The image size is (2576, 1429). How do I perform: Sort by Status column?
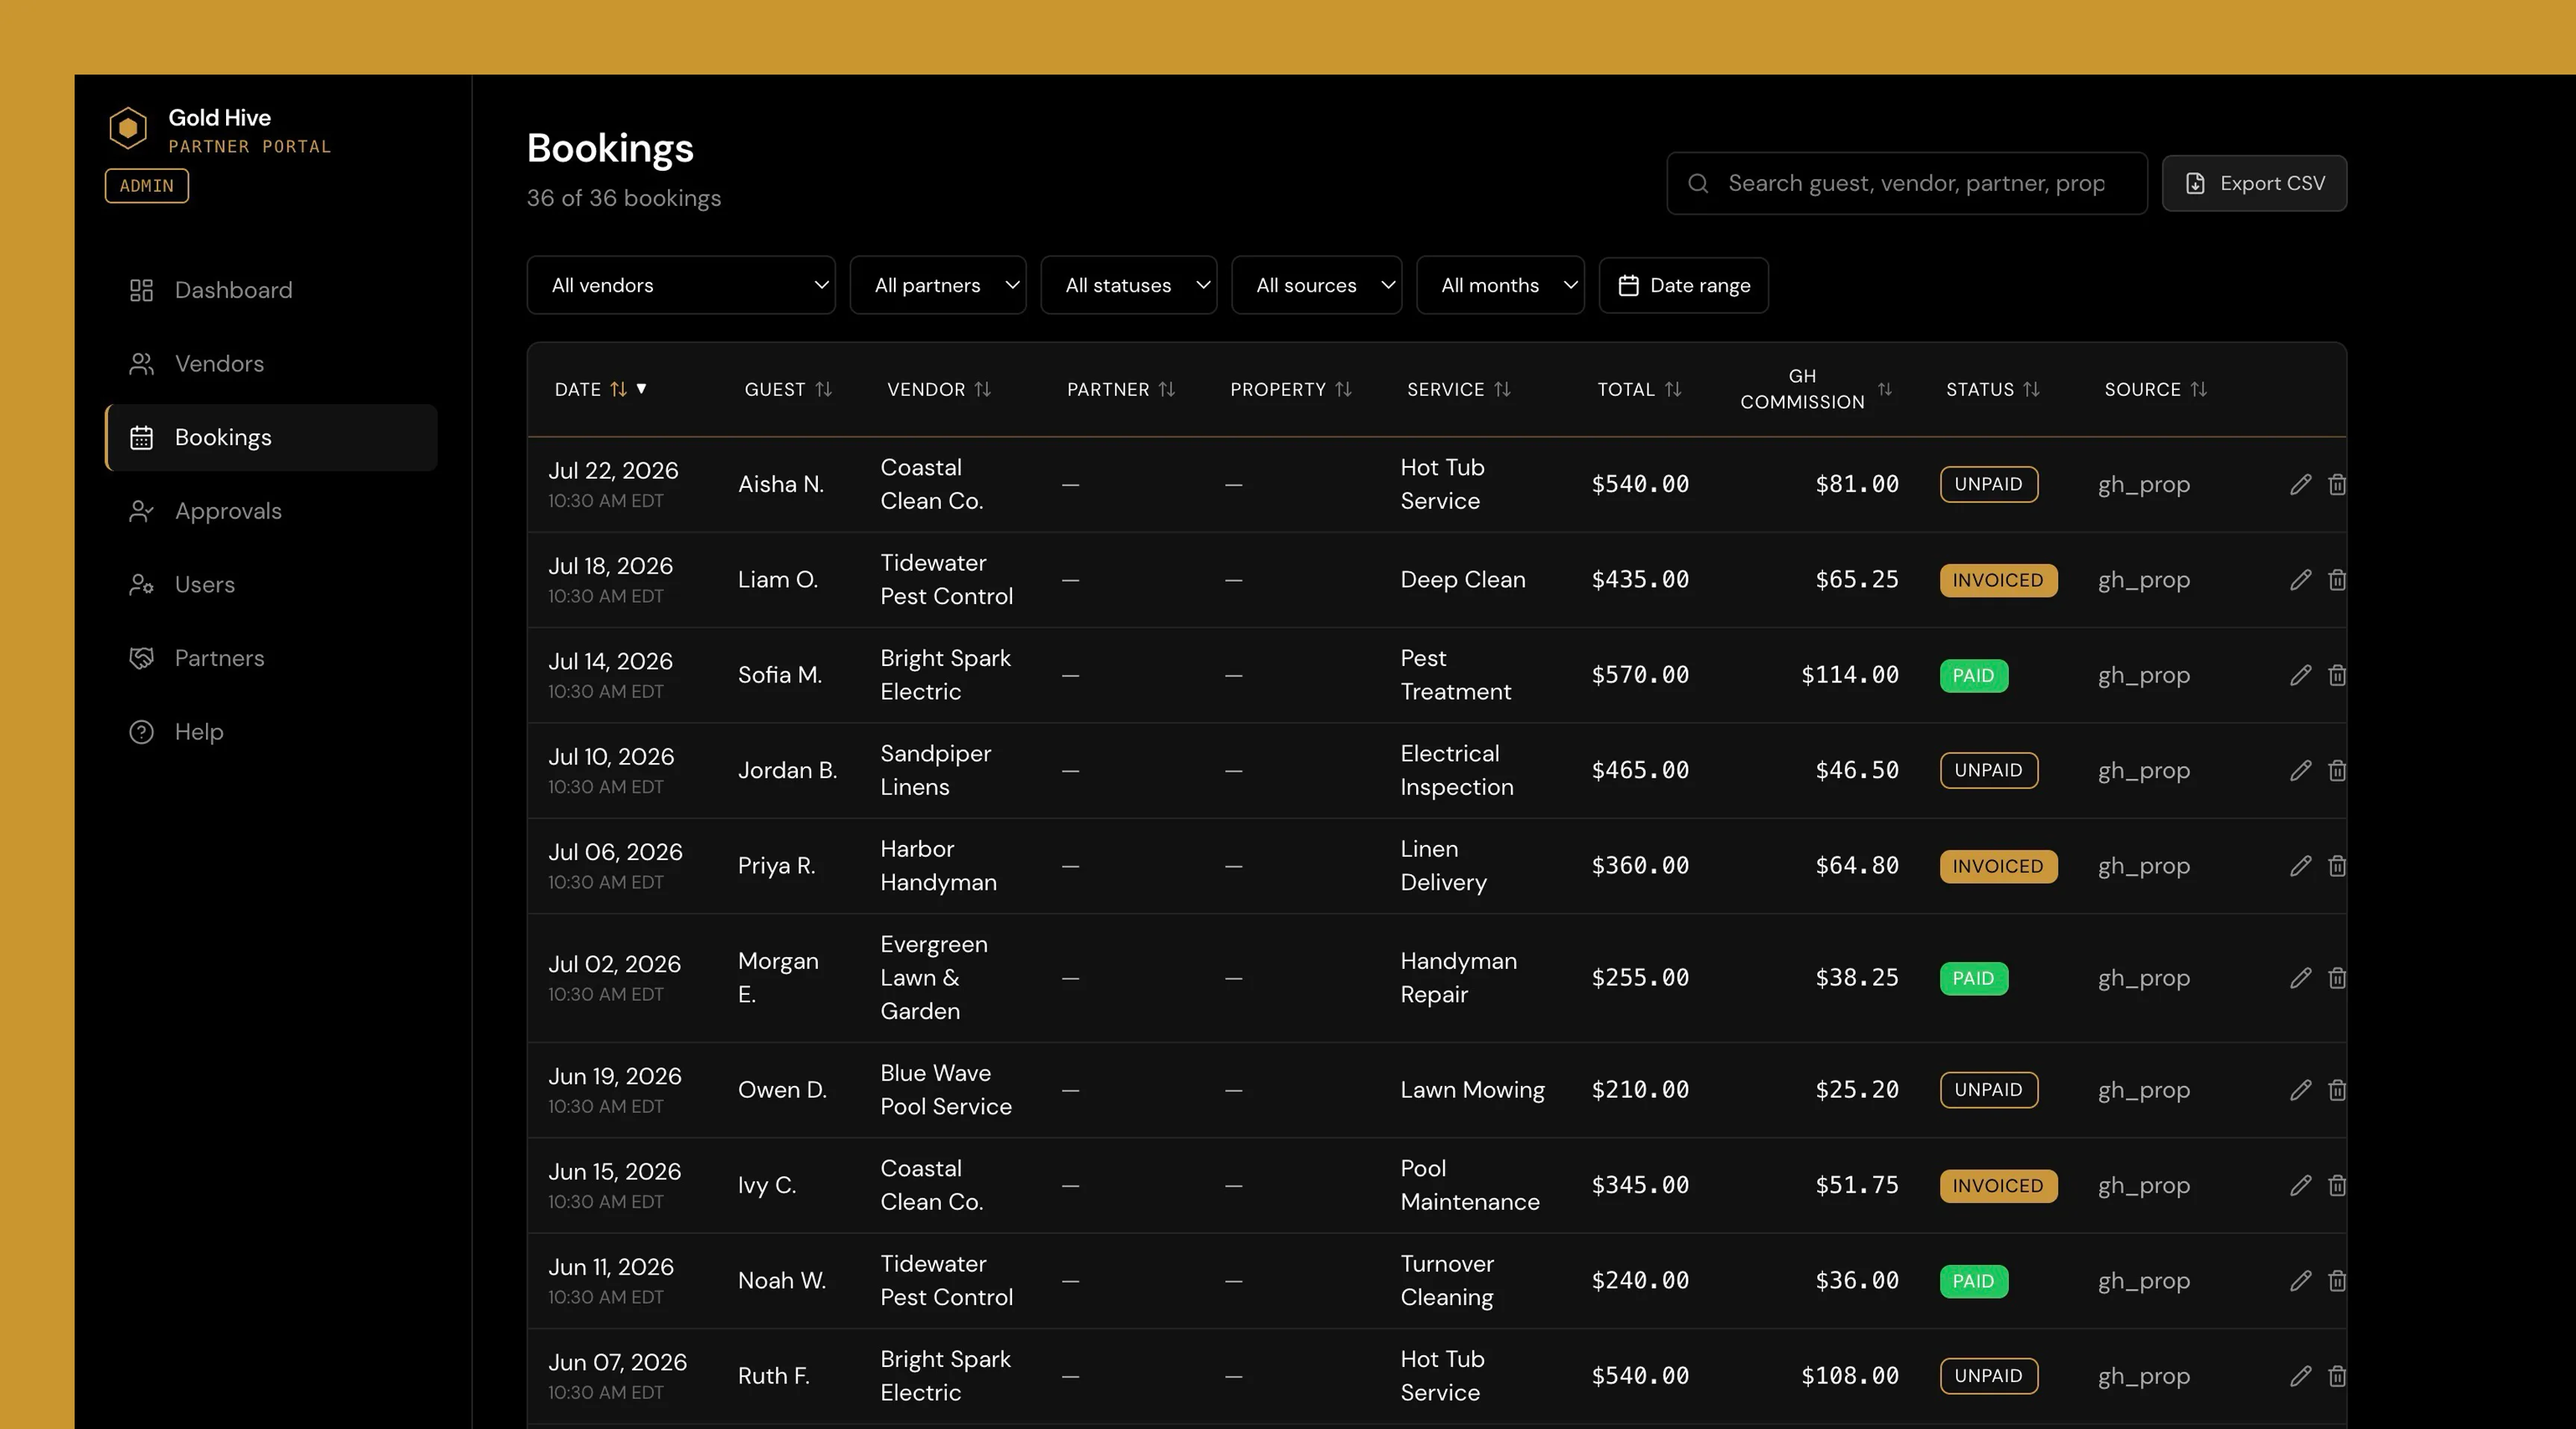[1992, 390]
